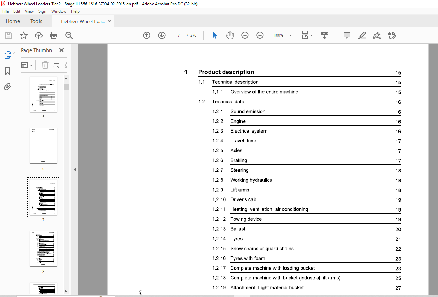Click the Attachment: Light material bucket entry
Screen dimensions: 438x297
pyautogui.click(x=267, y=288)
